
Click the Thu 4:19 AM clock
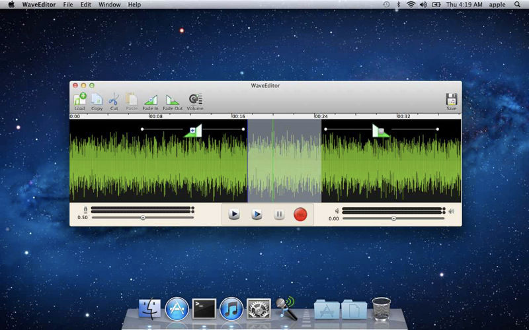tap(466, 5)
